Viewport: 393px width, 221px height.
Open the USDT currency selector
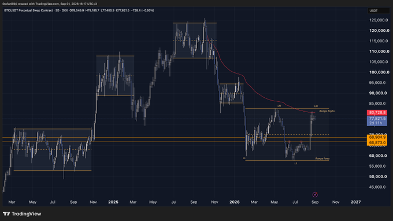point(379,10)
